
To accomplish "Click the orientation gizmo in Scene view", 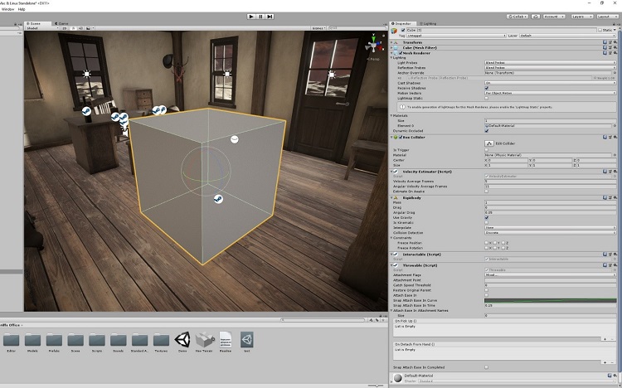I will [373, 45].
